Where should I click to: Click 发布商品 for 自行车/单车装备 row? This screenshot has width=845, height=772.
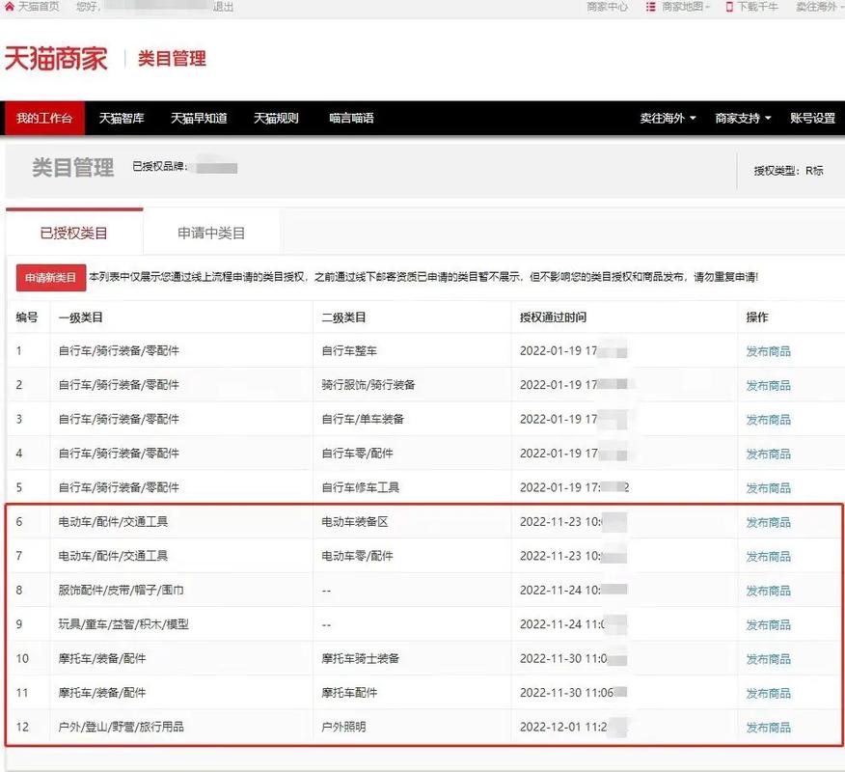click(769, 420)
